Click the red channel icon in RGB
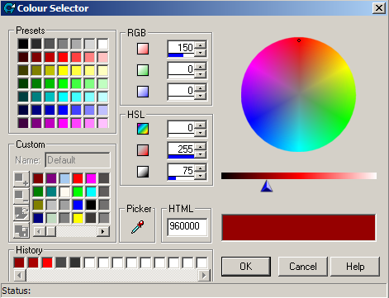This screenshot has height=298, width=389. 143,49
